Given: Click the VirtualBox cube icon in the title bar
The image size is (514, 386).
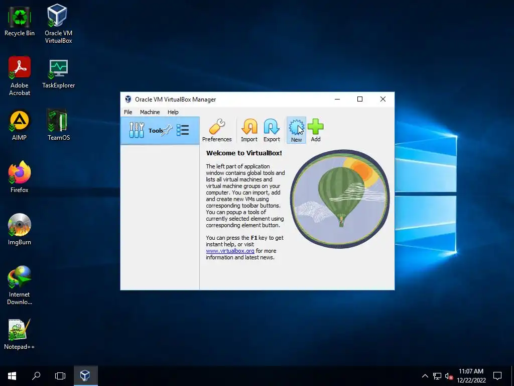Looking at the screenshot, I should pos(128,100).
